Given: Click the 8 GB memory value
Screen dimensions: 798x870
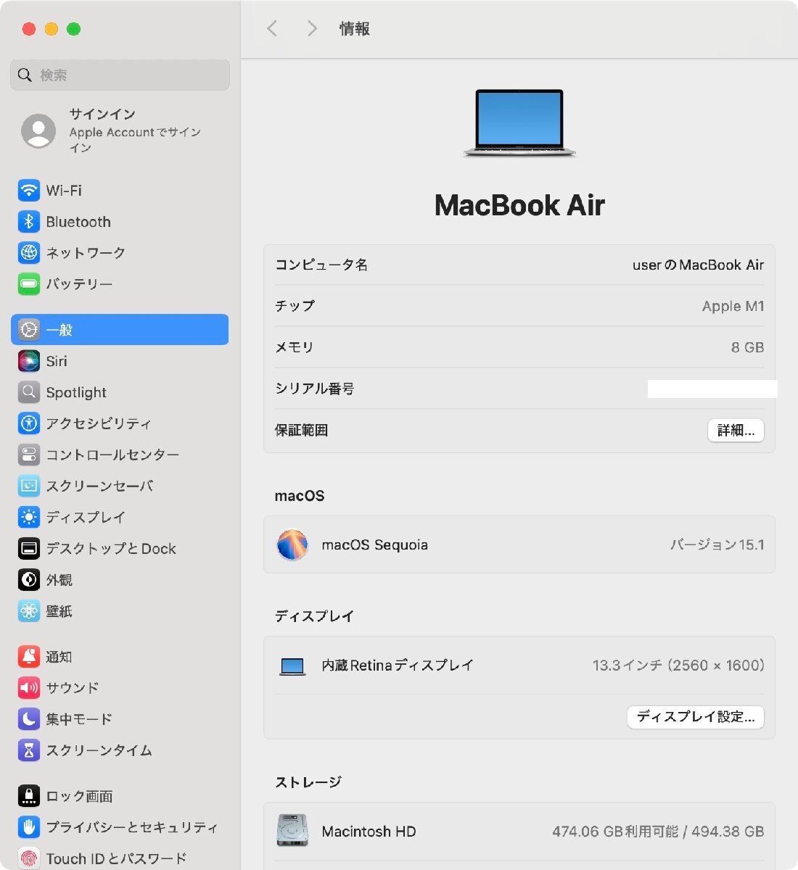Looking at the screenshot, I should tap(748, 348).
